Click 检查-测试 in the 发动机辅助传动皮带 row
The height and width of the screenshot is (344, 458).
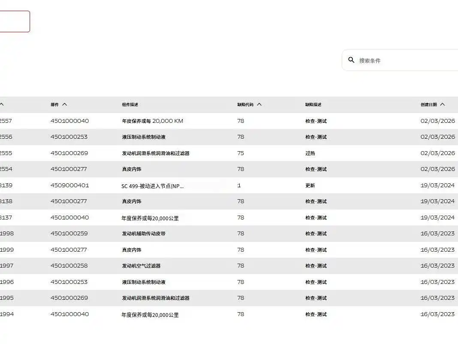316,234
